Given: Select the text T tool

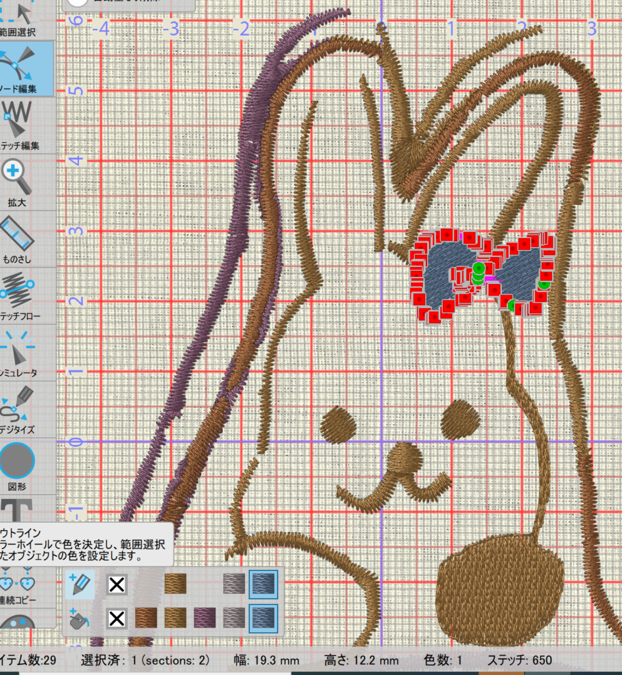Looking at the screenshot, I should pos(18,510).
